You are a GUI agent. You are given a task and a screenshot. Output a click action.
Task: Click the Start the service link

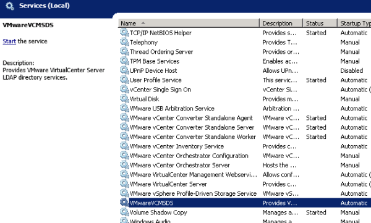[9, 41]
